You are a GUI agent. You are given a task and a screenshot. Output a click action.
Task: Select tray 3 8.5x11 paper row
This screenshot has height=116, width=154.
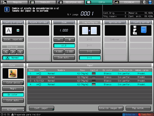[90, 81]
